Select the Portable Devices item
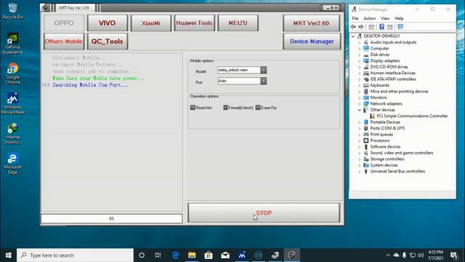 385,122
